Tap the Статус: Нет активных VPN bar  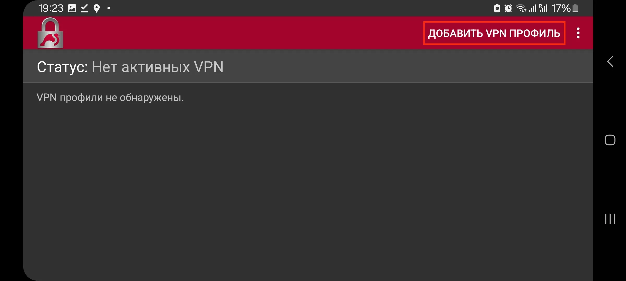click(x=308, y=67)
